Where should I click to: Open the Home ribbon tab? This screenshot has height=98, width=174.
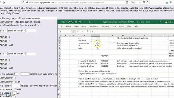click(x=69, y=26)
